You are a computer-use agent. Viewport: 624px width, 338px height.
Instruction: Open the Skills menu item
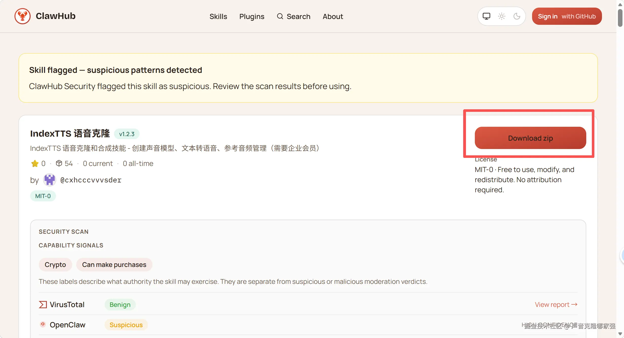218,16
